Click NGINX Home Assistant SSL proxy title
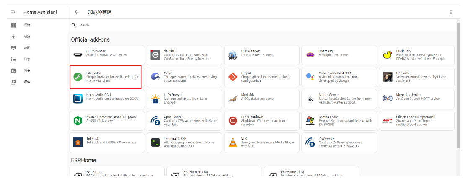Viewport: 463px width, 179px height. point(111,117)
